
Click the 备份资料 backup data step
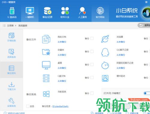coord(11,70)
